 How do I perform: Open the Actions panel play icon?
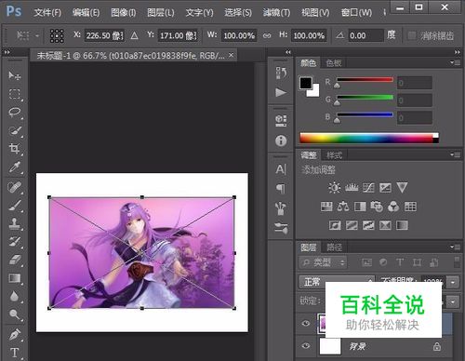[281, 92]
